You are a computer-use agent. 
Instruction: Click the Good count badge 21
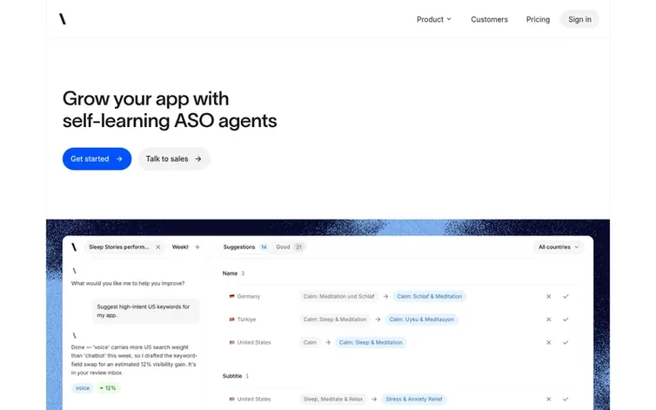(298, 247)
